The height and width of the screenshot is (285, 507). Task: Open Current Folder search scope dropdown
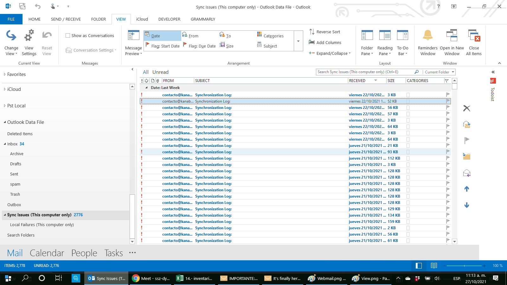[439, 72]
